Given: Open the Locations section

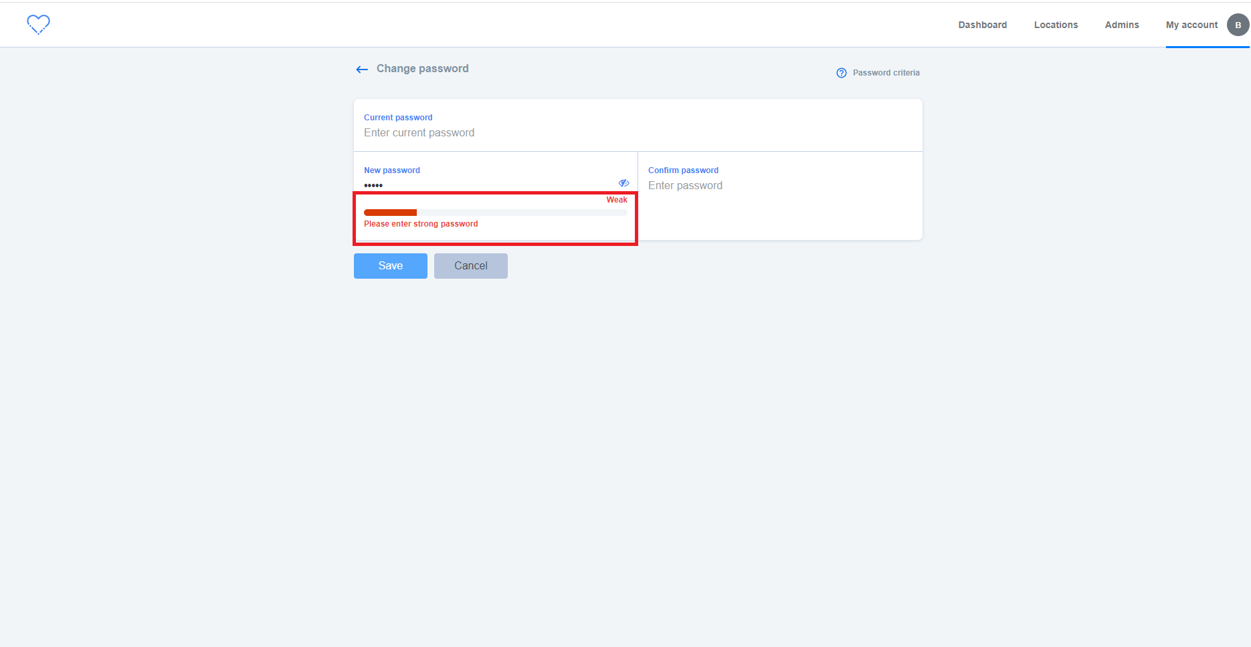Looking at the screenshot, I should [1056, 25].
